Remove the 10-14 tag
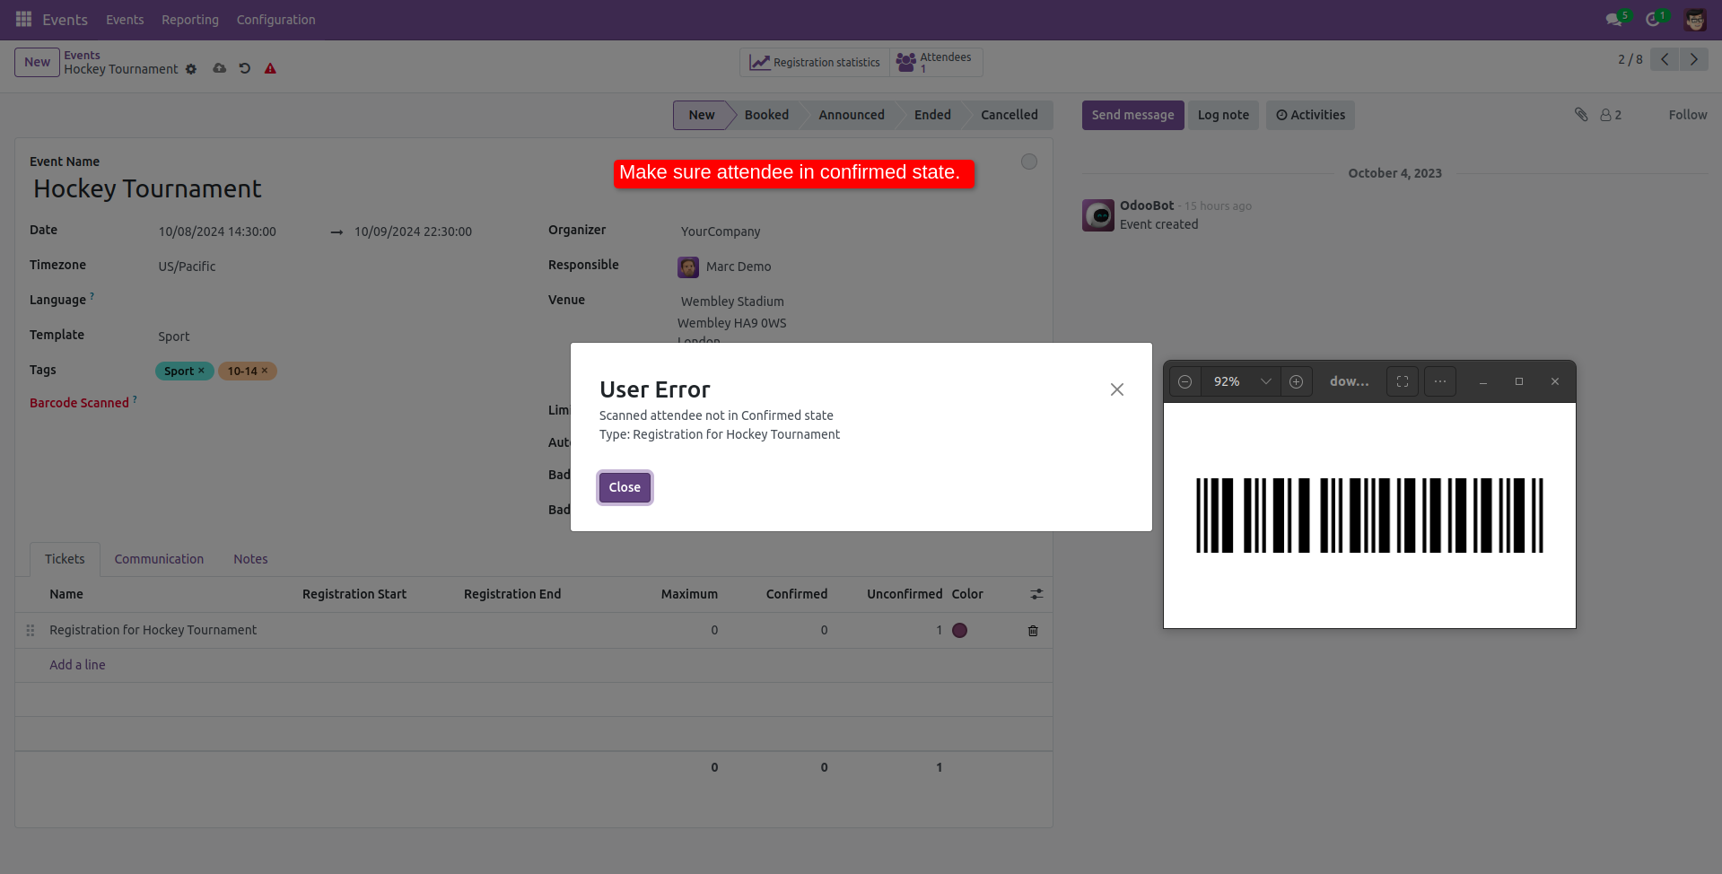The image size is (1722, 874). [265, 371]
